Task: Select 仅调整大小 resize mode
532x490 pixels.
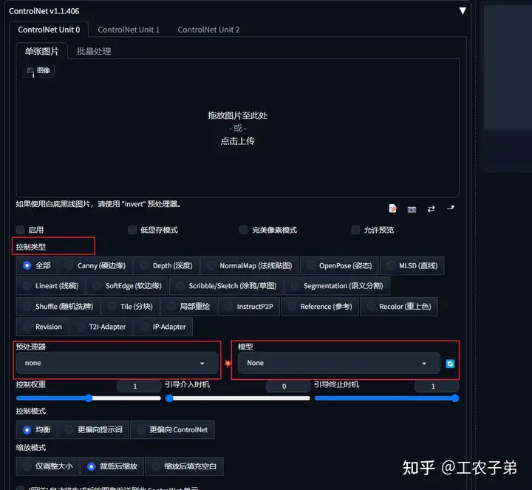Action: click(48, 466)
